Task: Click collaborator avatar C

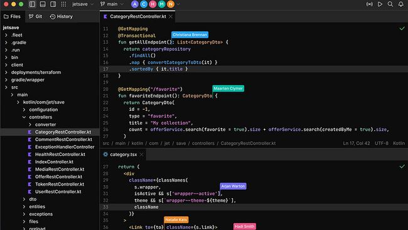Action: click(144, 4)
